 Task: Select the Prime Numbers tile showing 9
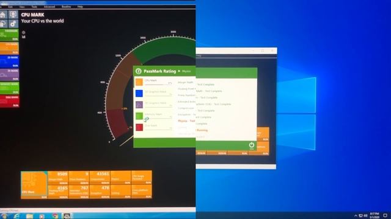[x=79, y=178]
